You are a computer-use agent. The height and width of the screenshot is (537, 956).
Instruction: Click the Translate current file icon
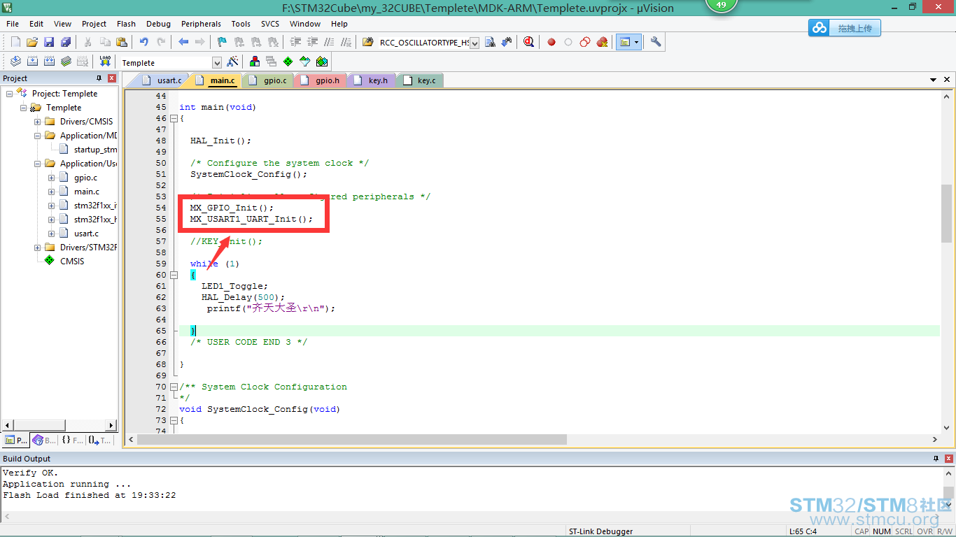pos(15,62)
